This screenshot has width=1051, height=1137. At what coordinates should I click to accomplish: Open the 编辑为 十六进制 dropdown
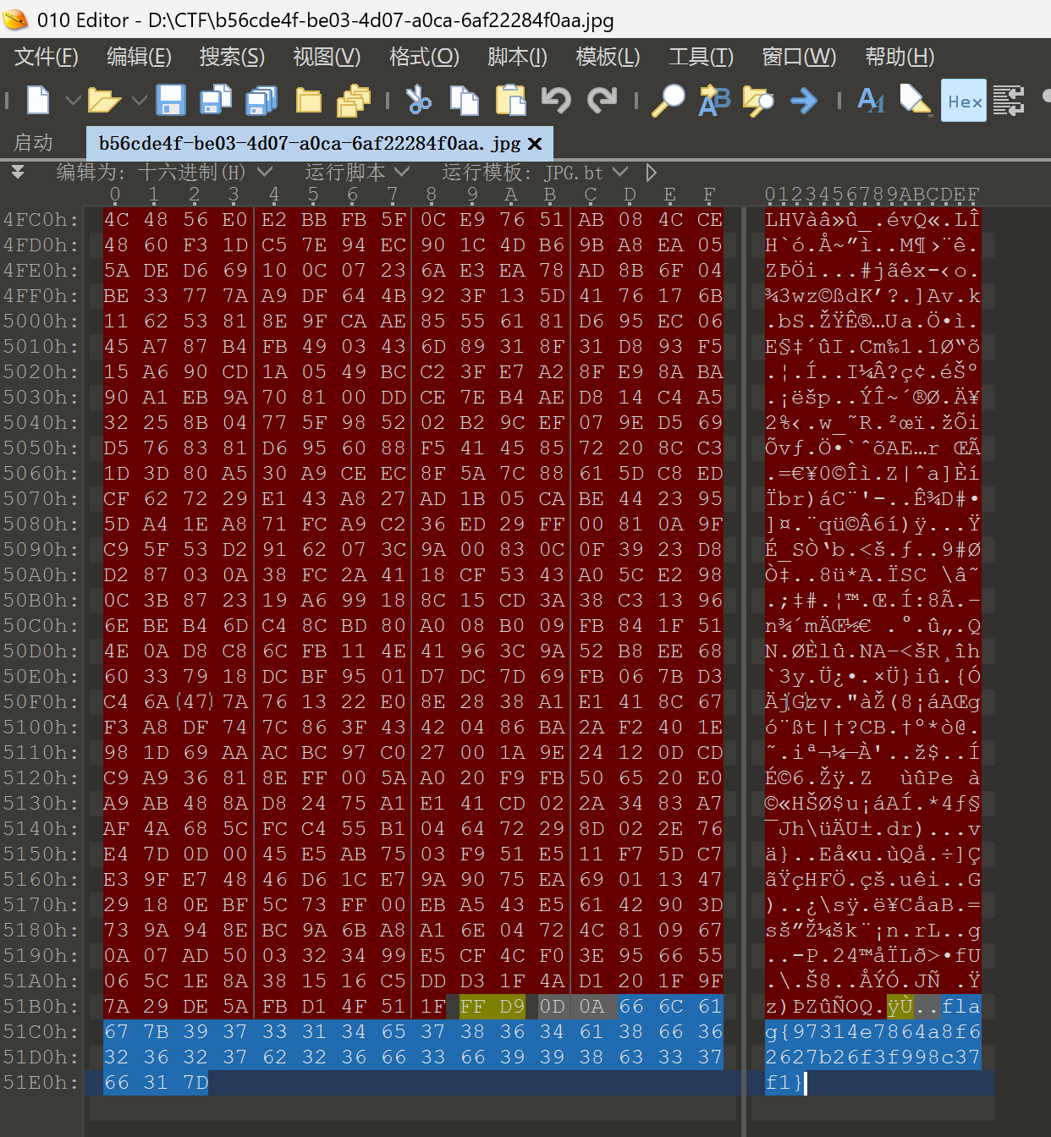point(265,173)
